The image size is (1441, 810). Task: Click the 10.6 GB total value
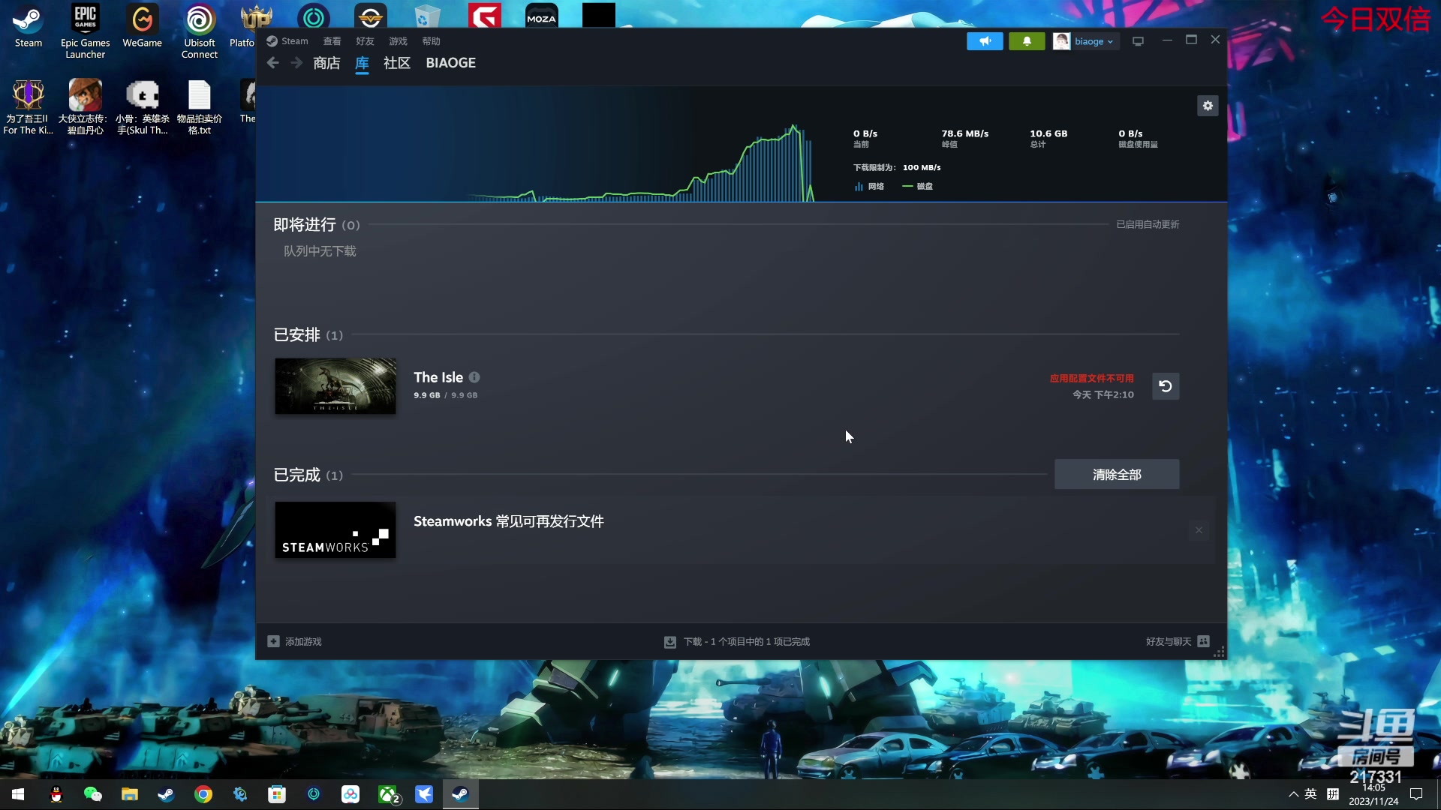coord(1048,133)
